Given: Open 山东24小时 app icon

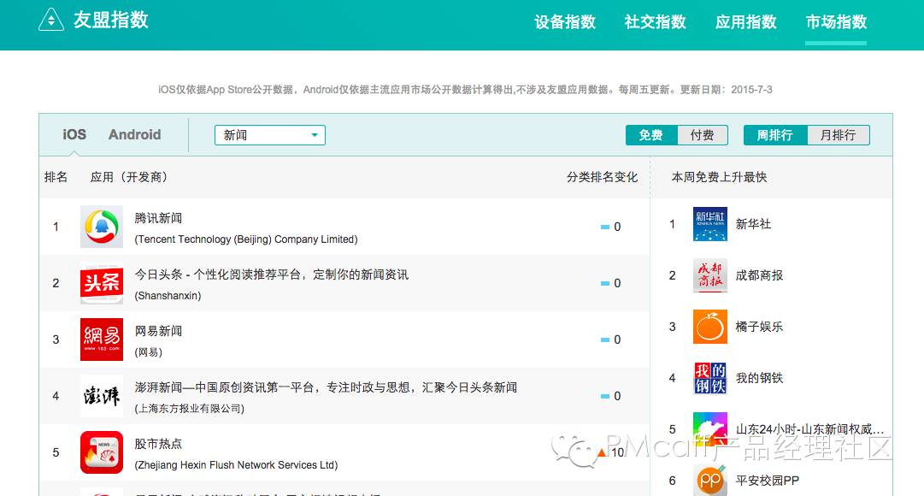Looking at the screenshot, I should click(710, 428).
